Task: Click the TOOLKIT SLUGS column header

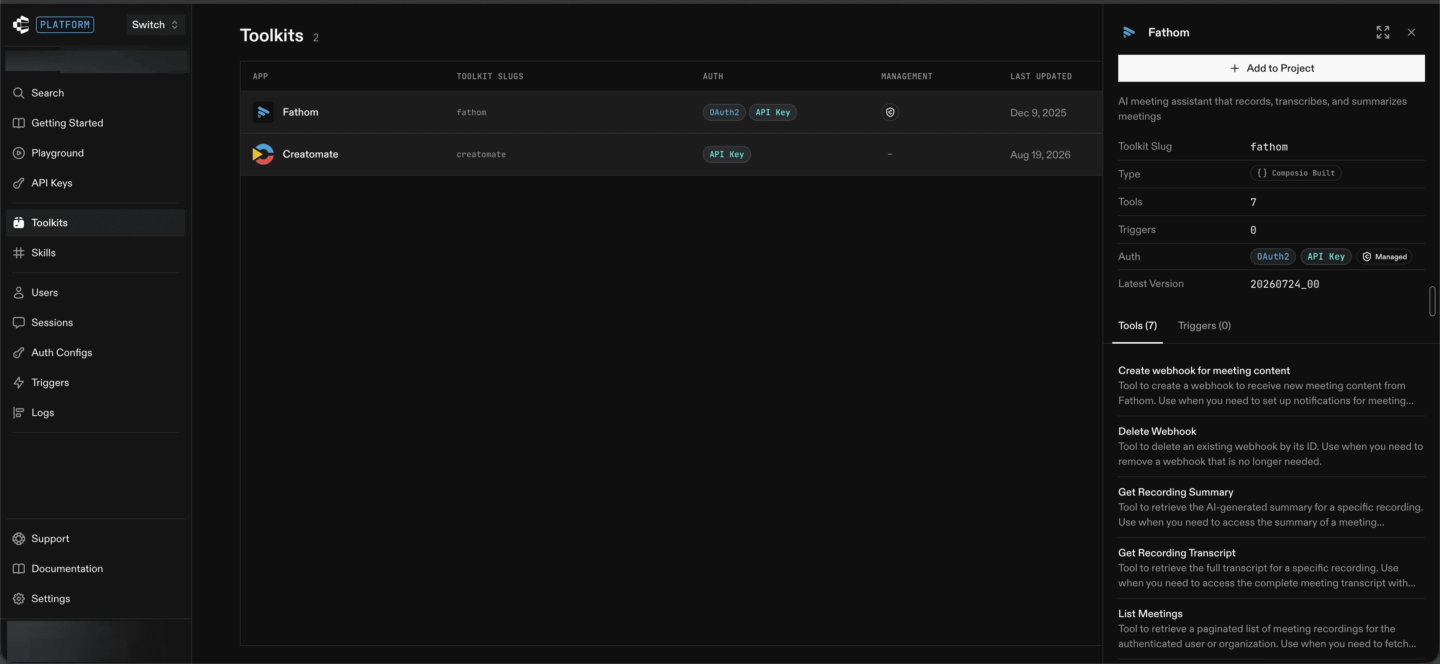Action: [x=490, y=76]
